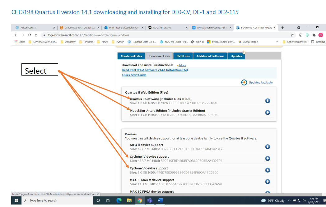Viewport: 326px width, 207px height.
Task: Click the volume speaker tray icon
Action: coord(304,200)
